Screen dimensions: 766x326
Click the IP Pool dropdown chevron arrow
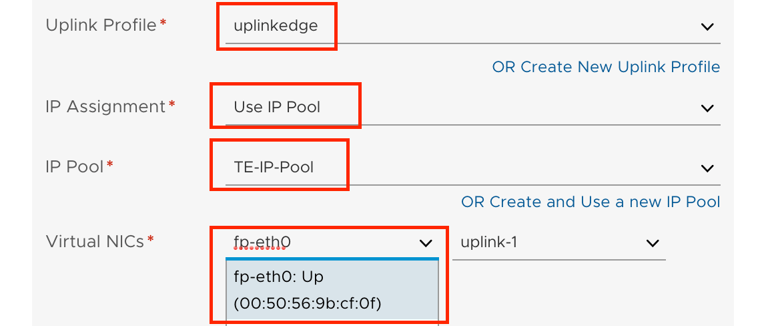(707, 168)
